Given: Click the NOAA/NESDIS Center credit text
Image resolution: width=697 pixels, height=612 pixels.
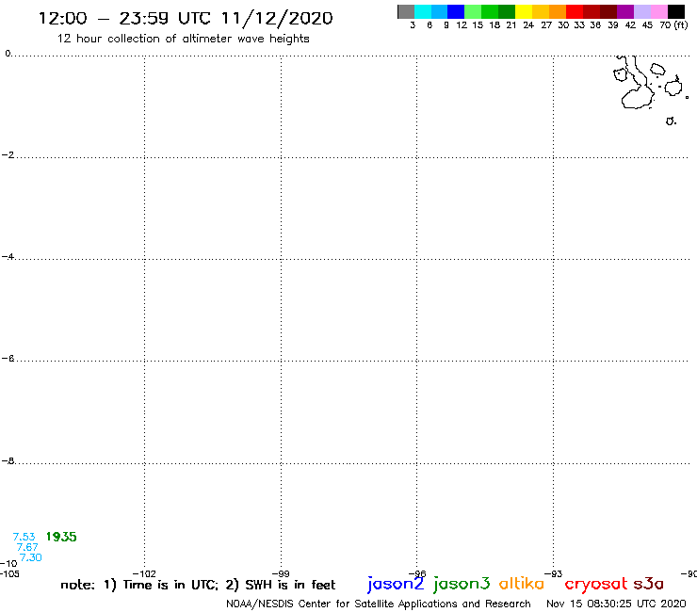Looking at the screenshot, I should click(x=379, y=604).
